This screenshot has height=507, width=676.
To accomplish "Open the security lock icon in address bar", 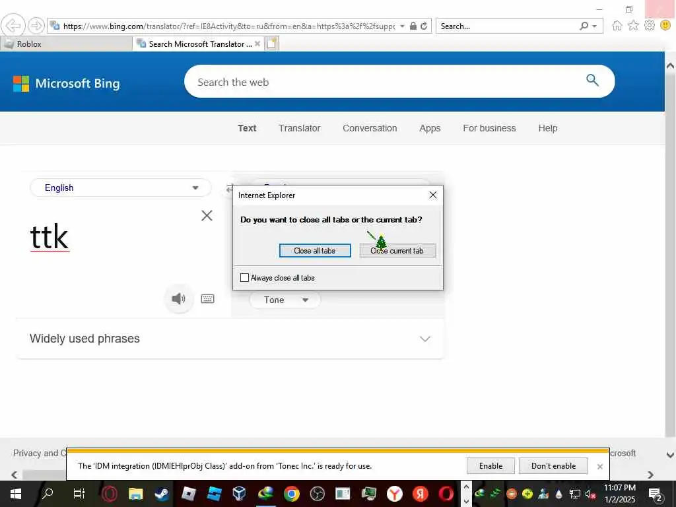I will [413, 26].
